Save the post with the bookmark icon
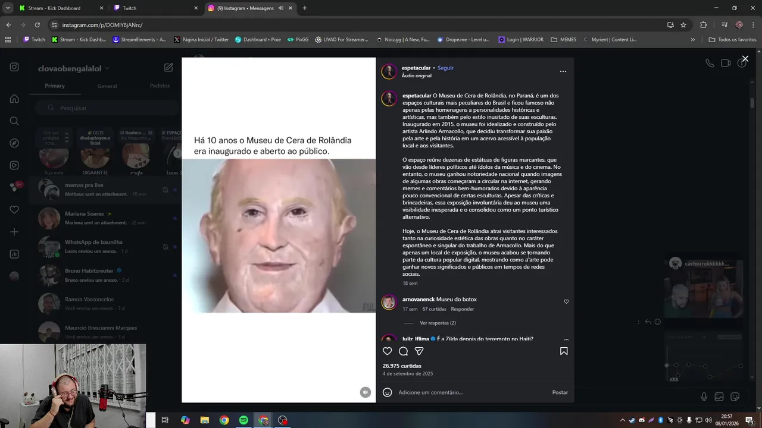Screen dimensions: 762x428 click(564, 351)
